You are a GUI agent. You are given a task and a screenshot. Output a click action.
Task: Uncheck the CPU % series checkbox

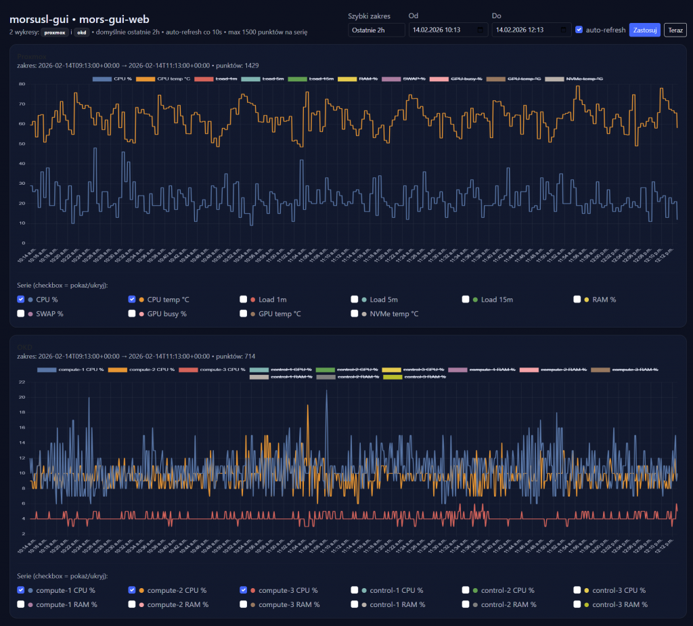(x=21, y=299)
